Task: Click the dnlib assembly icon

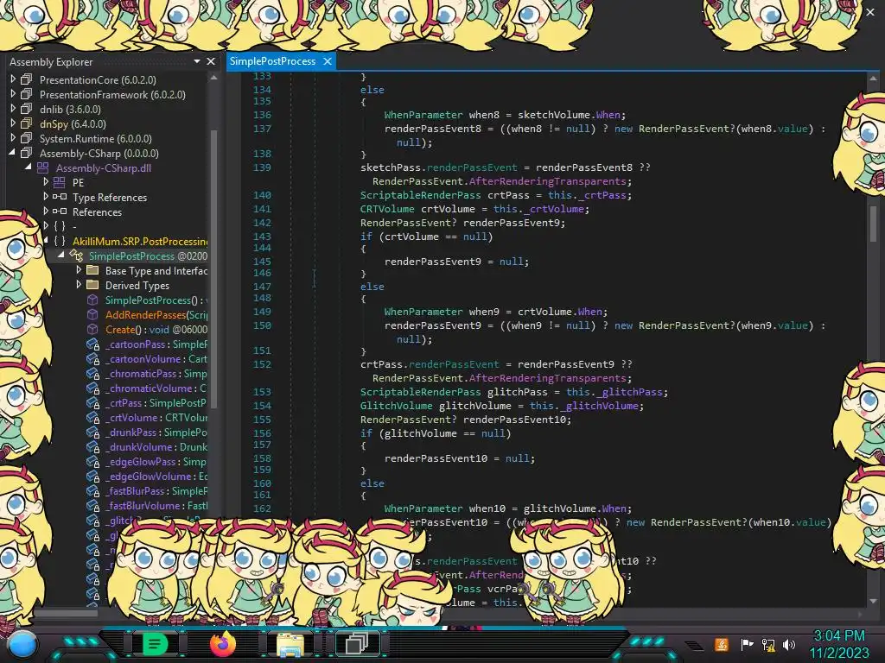Action: tap(26, 109)
